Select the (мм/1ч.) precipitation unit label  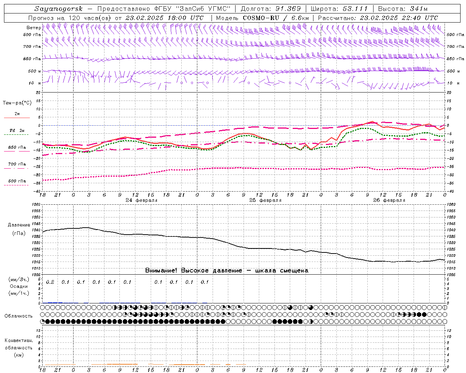click(19, 293)
